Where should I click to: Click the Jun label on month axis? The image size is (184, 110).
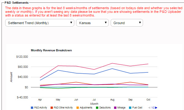(x=76, y=100)
